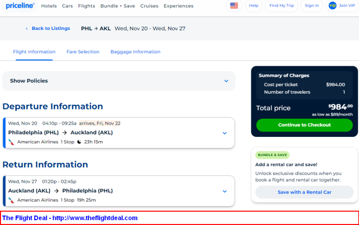The width and height of the screenshot is (359, 225).
Task: Click the Summary of Charges heading
Action: 284,75
